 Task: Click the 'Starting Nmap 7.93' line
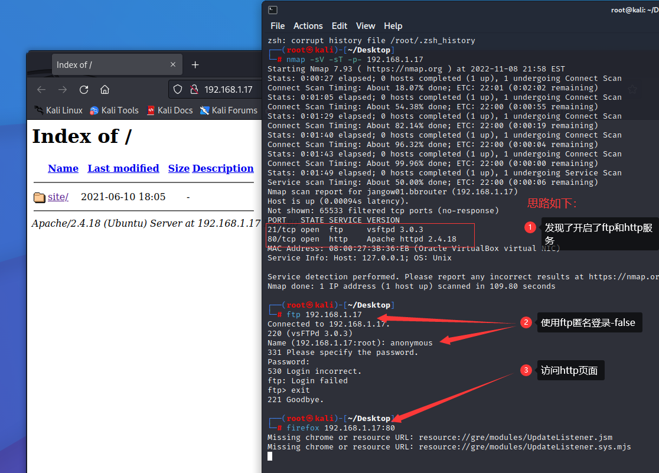[416, 69]
